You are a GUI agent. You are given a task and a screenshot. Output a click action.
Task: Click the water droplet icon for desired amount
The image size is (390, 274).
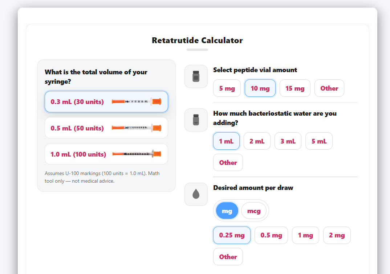pyautogui.click(x=196, y=194)
